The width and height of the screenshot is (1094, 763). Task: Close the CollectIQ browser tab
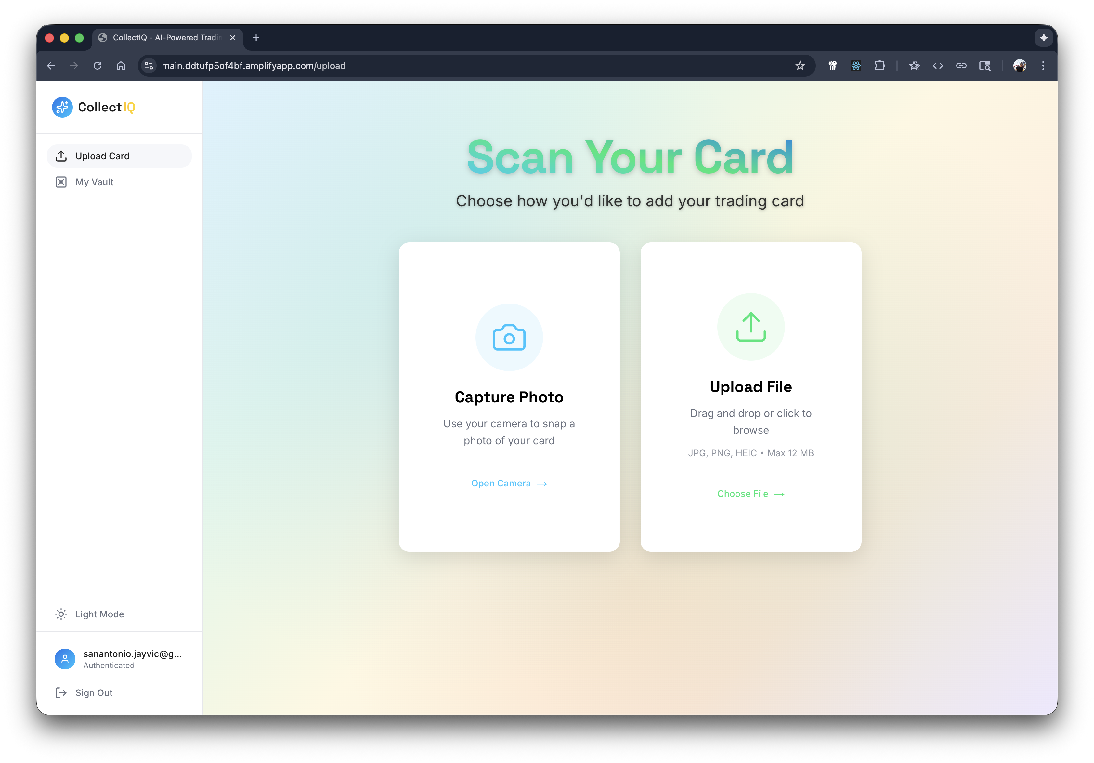click(232, 38)
